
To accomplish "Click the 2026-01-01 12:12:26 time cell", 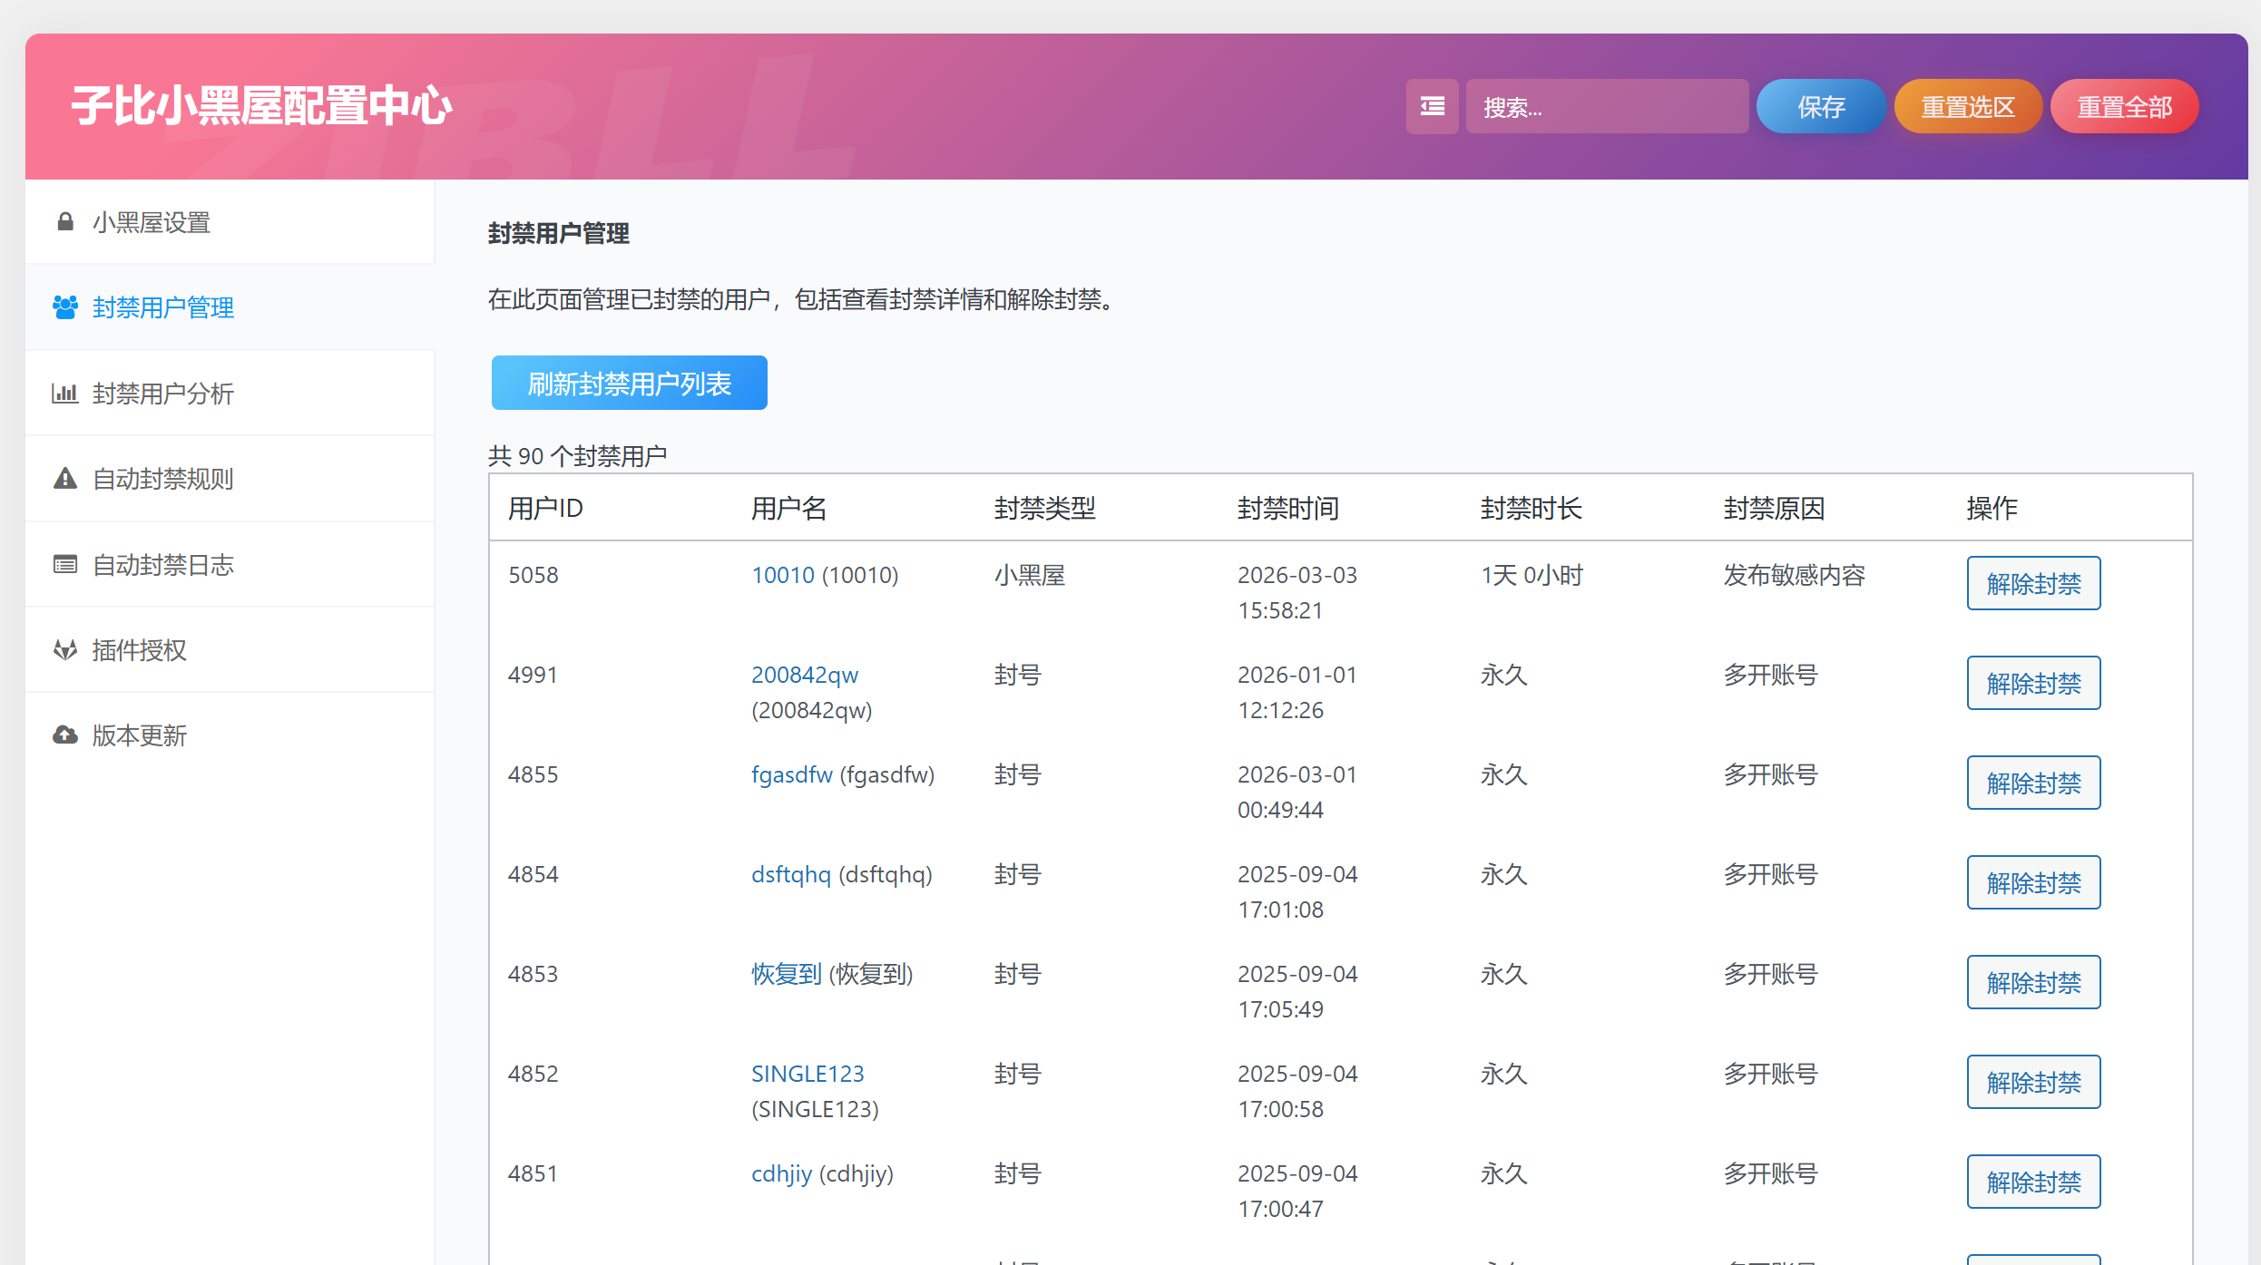I will pos(1297,693).
